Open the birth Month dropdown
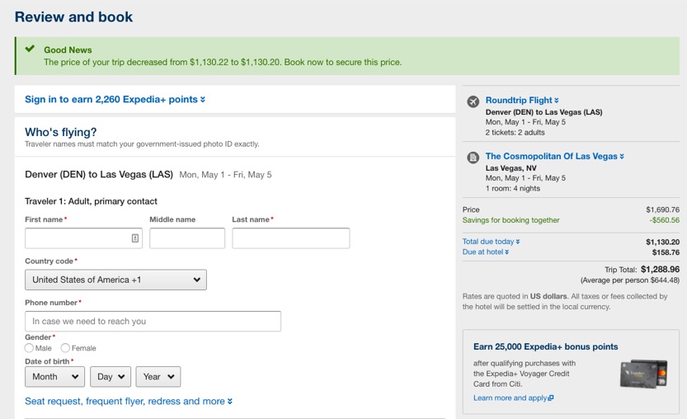The image size is (687, 419). click(x=54, y=377)
